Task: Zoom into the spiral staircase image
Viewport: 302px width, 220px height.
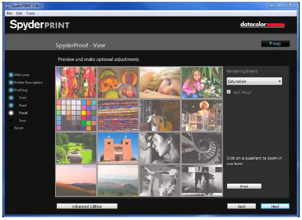Action: click(x=202, y=148)
